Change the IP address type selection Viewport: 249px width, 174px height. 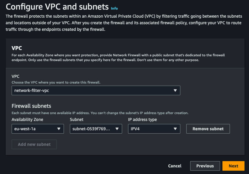pyautogui.click(x=154, y=129)
